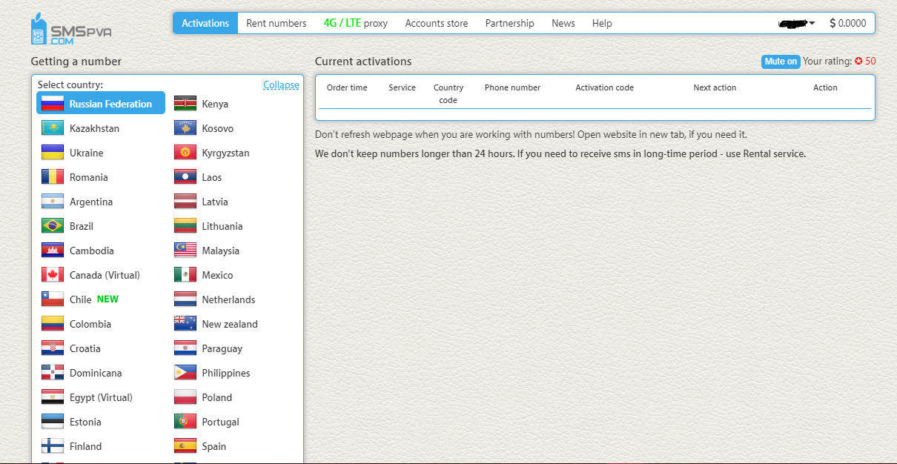
Task: Open the account username dropdown
Action: point(796,24)
